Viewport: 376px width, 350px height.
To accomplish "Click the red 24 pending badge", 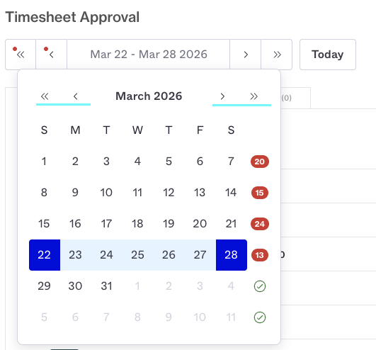I will pyautogui.click(x=260, y=224).
